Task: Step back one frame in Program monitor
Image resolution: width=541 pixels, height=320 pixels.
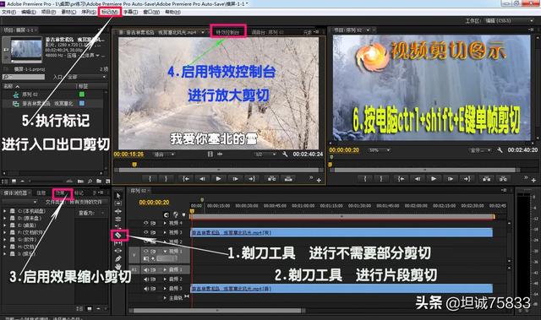Action: pos(418,179)
